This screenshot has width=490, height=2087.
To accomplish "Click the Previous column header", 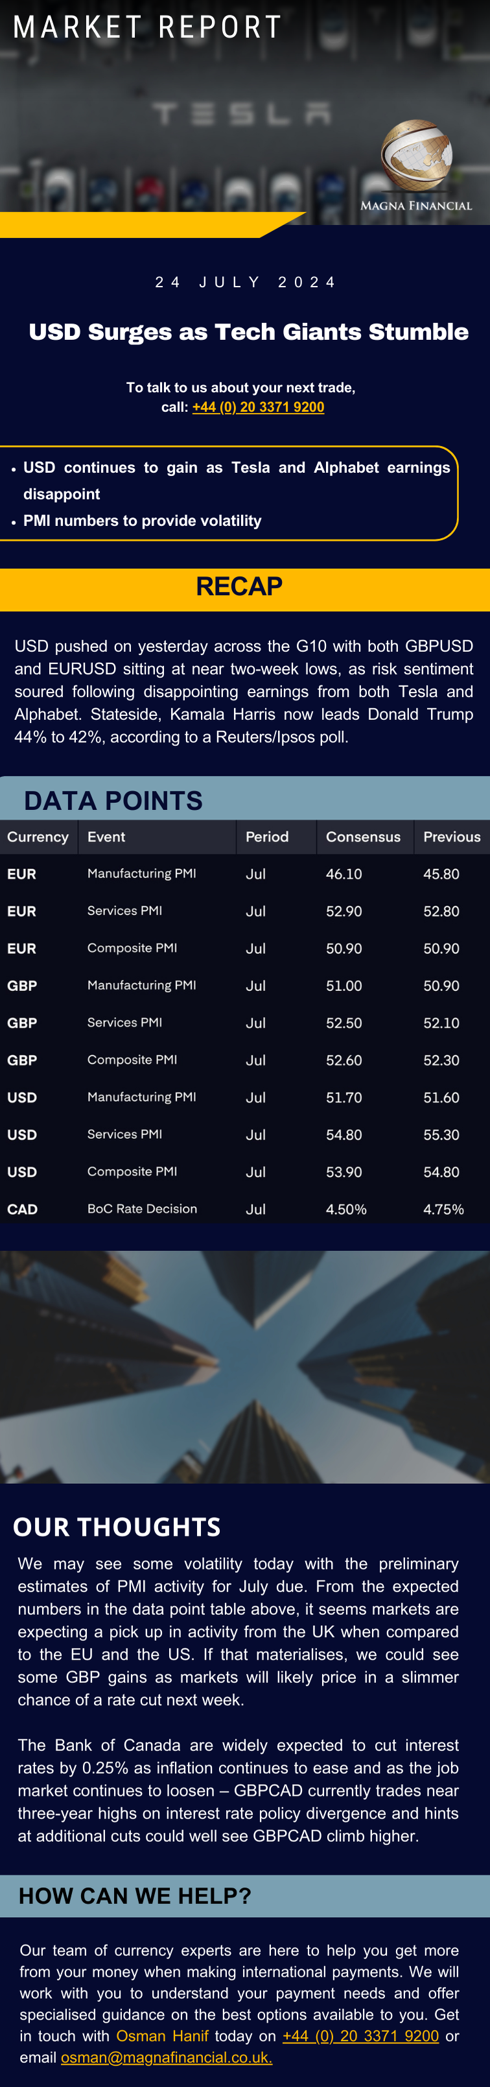I will [452, 837].
